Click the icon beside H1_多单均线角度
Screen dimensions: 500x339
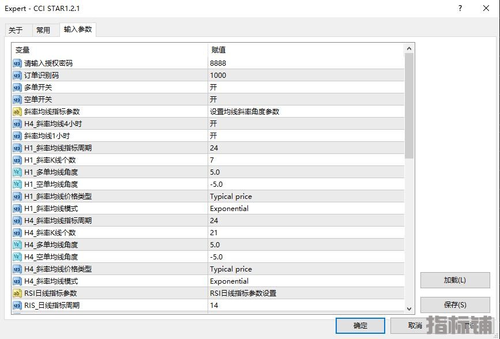pyautogui.click(x=17, y=172)
